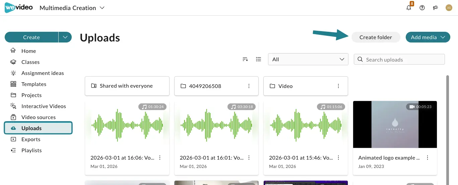Open the help question mark icon
458x185 pixels.
[422, 8]
